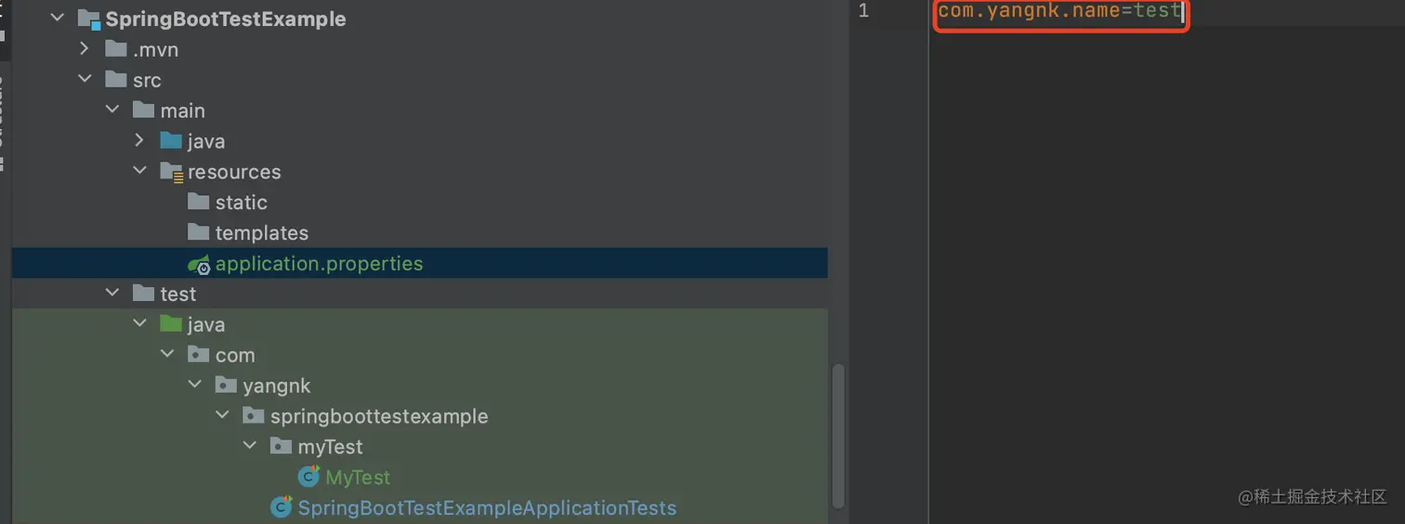Click the green test java folder icon

point(171,324)
